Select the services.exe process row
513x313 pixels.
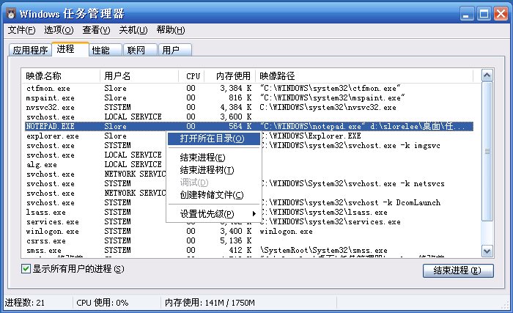coord(249,221)
